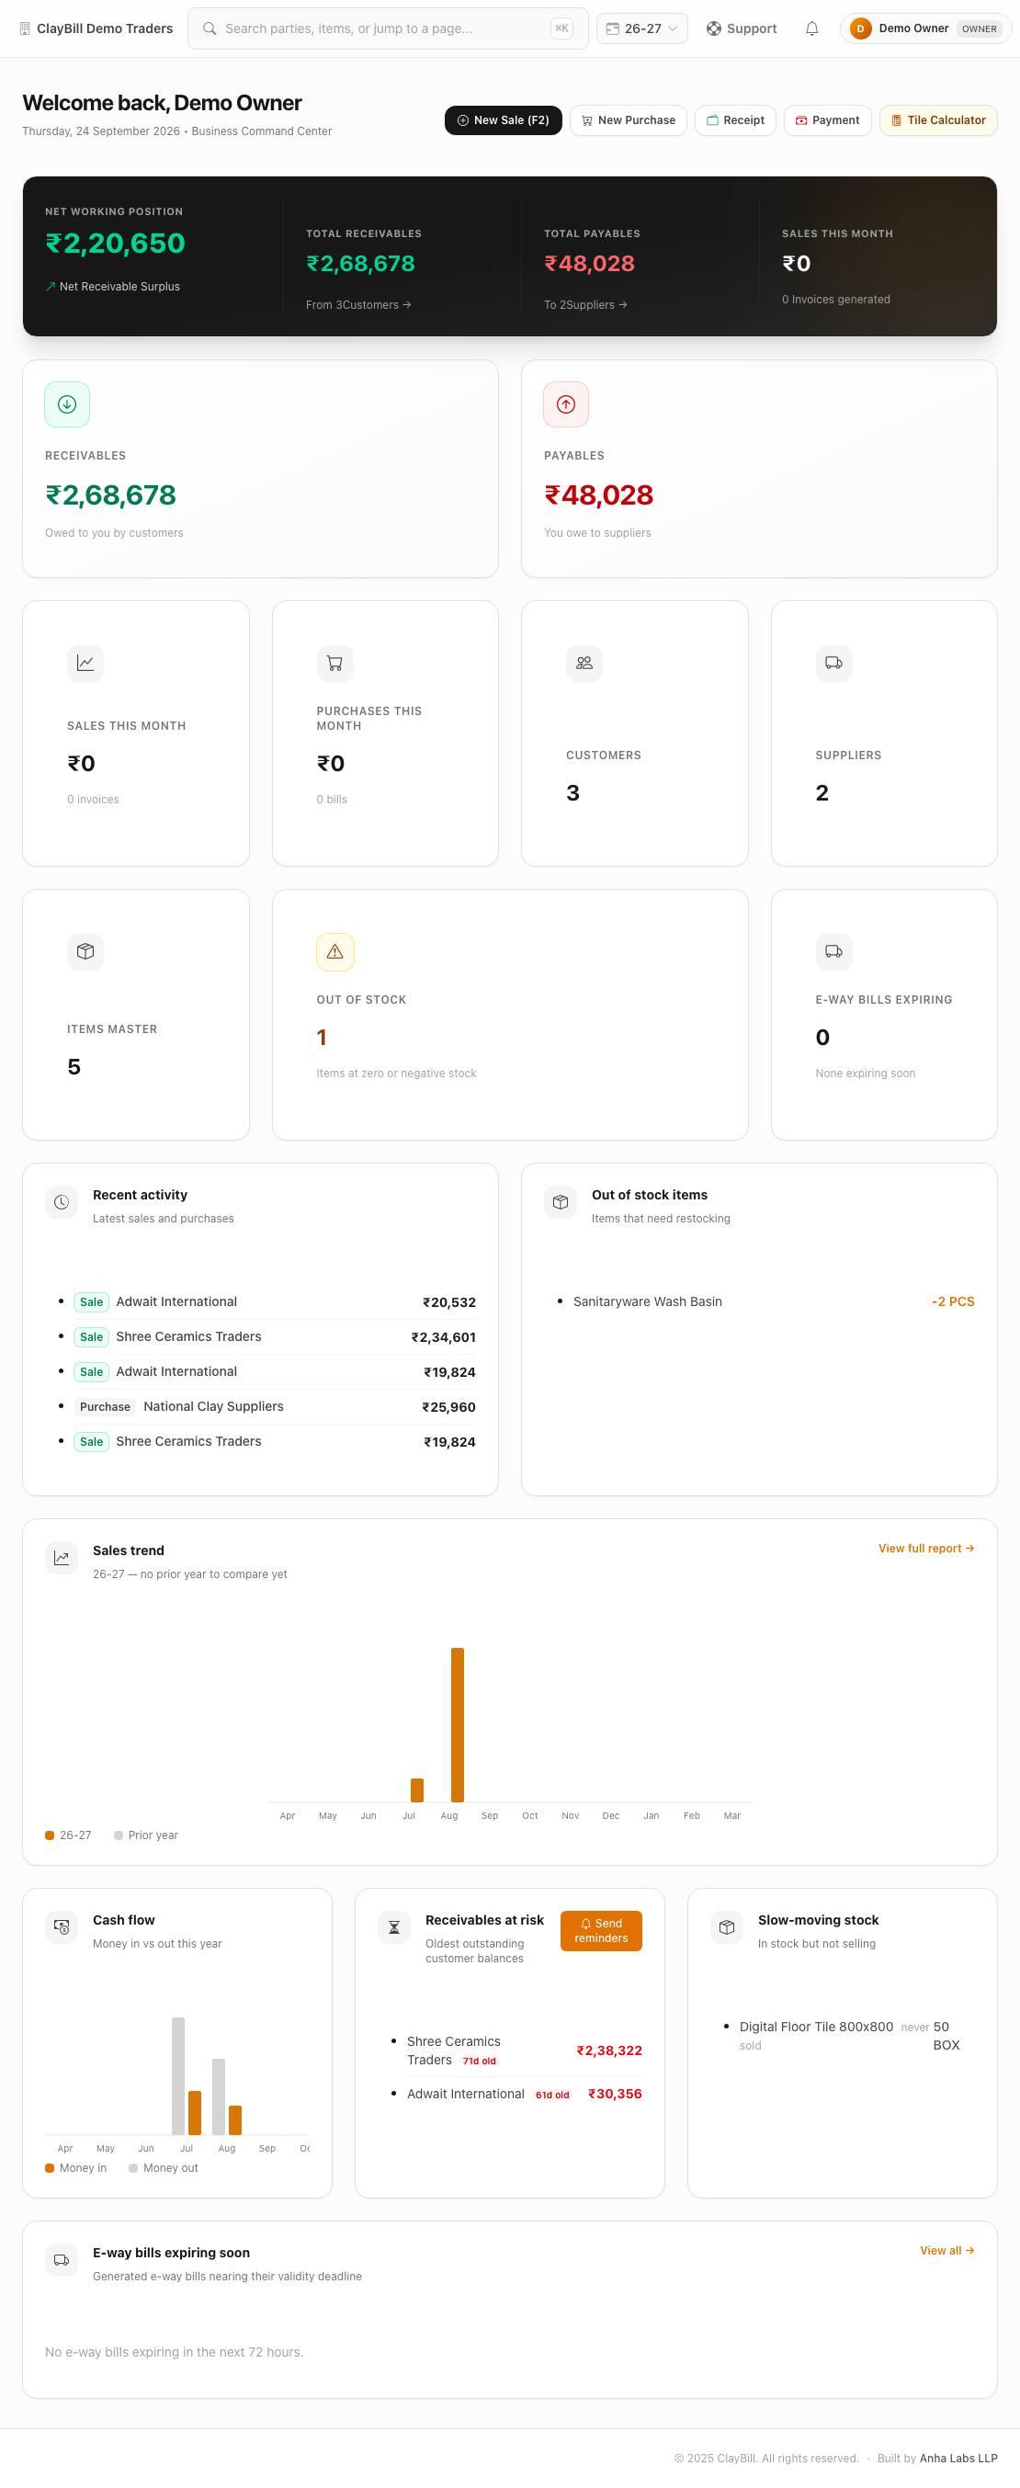Click the -2 PCS stock value
1020x2488 pixels.
[952, 1302]
